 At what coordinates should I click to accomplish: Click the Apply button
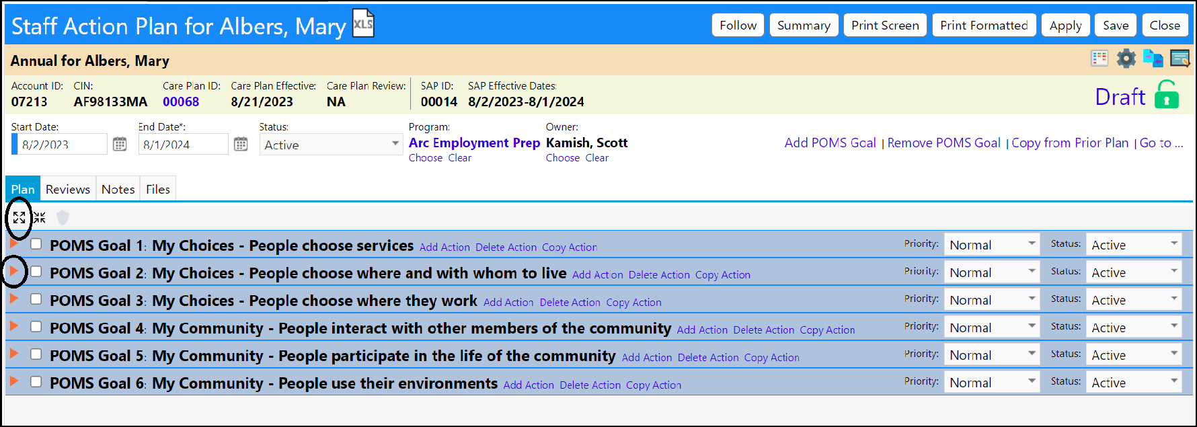pyautogui.click(x=1065, y=25)
